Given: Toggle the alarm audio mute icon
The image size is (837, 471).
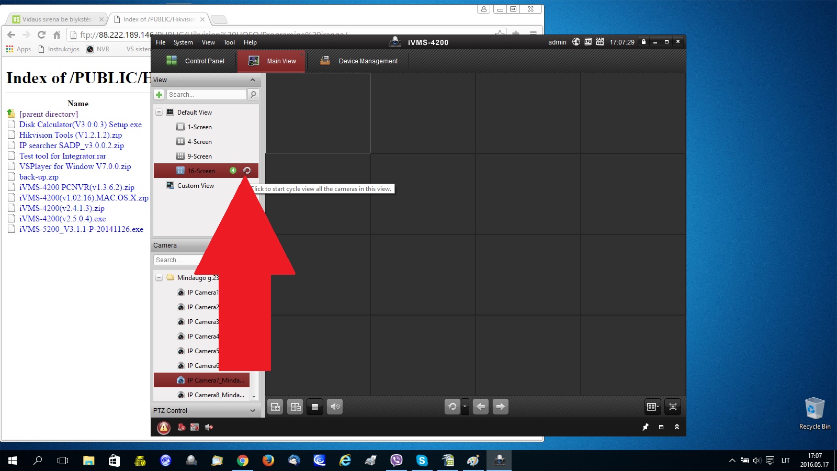Looking at the screenshot, I should [209, 428].
